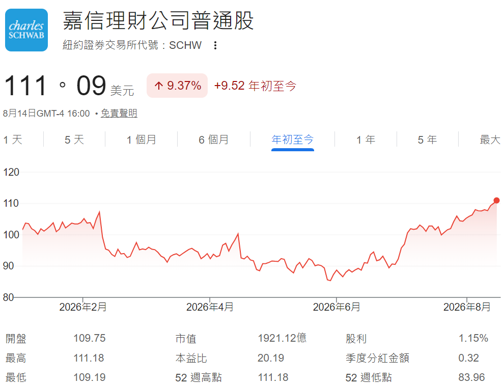The width and height of the screenshot is (504, 385).
Task: Click the Charles Schwab logo icon
Action: [x=26, y=30]
